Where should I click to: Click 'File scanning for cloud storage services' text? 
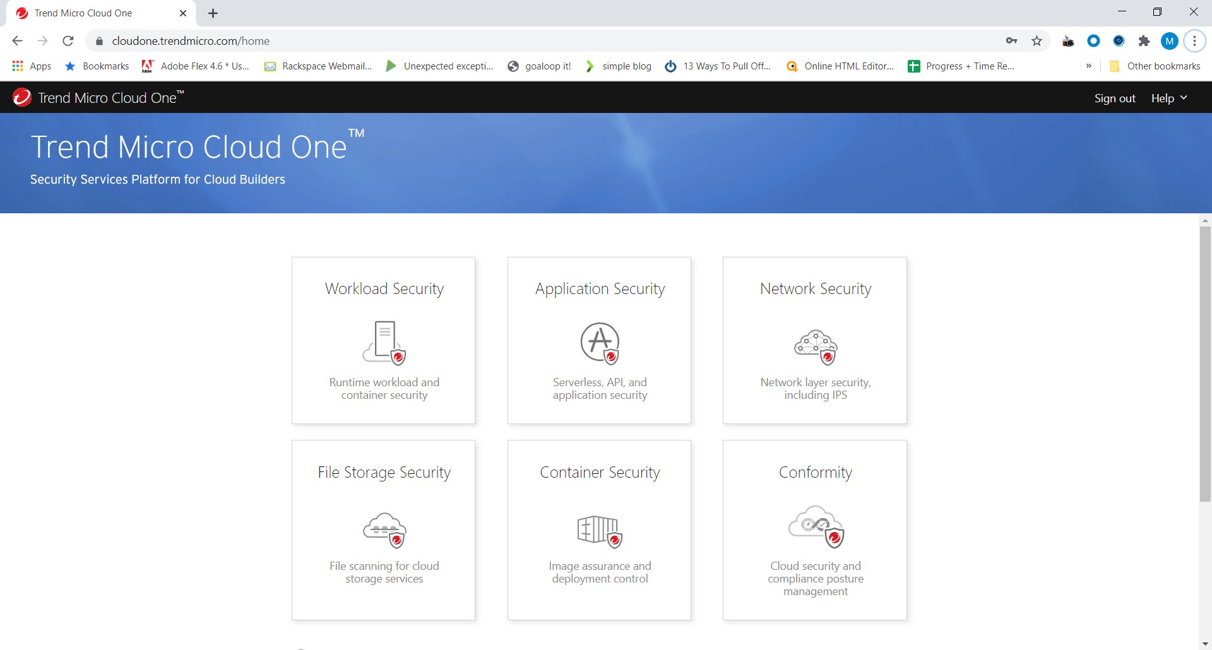(x=384, y=572)
